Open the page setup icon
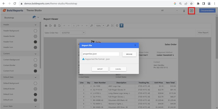 59,26
